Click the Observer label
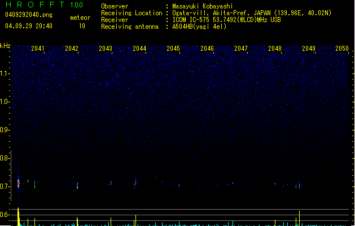355x226 pixels. tap(115, 6)
